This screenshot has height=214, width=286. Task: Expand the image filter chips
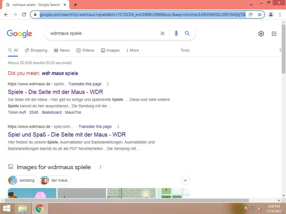(185, 180)
